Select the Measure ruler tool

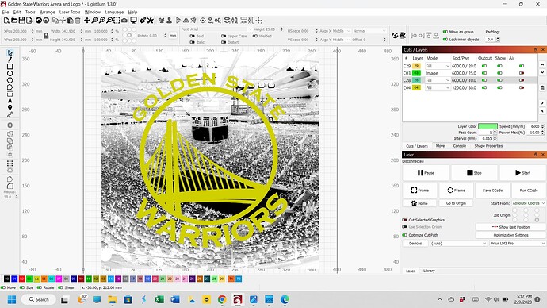click(x=10, y=114)
